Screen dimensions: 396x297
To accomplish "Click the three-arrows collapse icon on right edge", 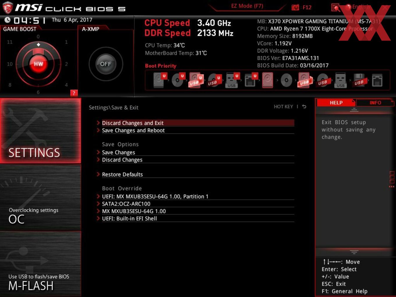I will coord(392,187).
